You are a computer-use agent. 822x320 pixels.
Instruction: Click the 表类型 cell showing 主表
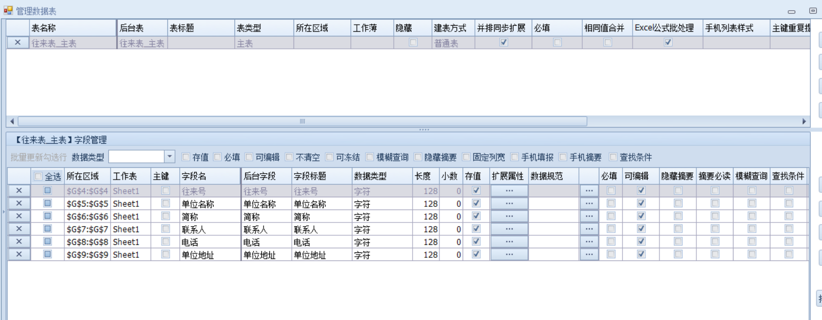tap(264, 43)
